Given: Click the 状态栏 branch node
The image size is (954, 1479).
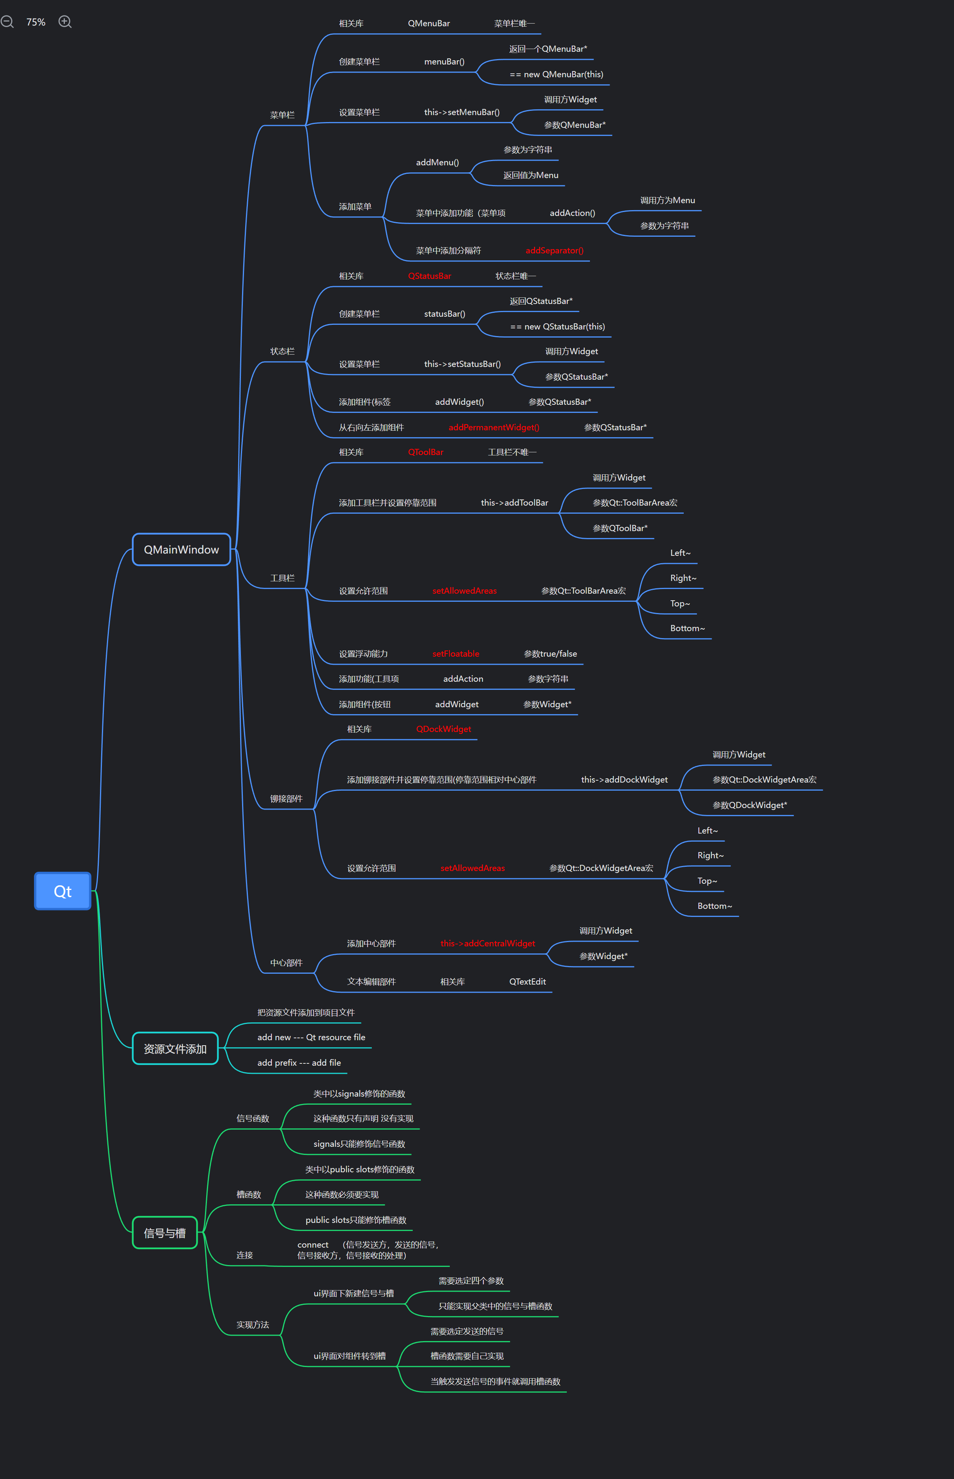Looking at the screenshot, I should tap(282, 351).
